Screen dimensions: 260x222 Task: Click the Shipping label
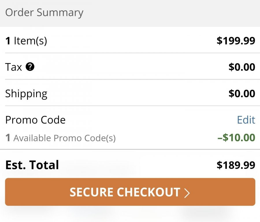click(26, 94)
